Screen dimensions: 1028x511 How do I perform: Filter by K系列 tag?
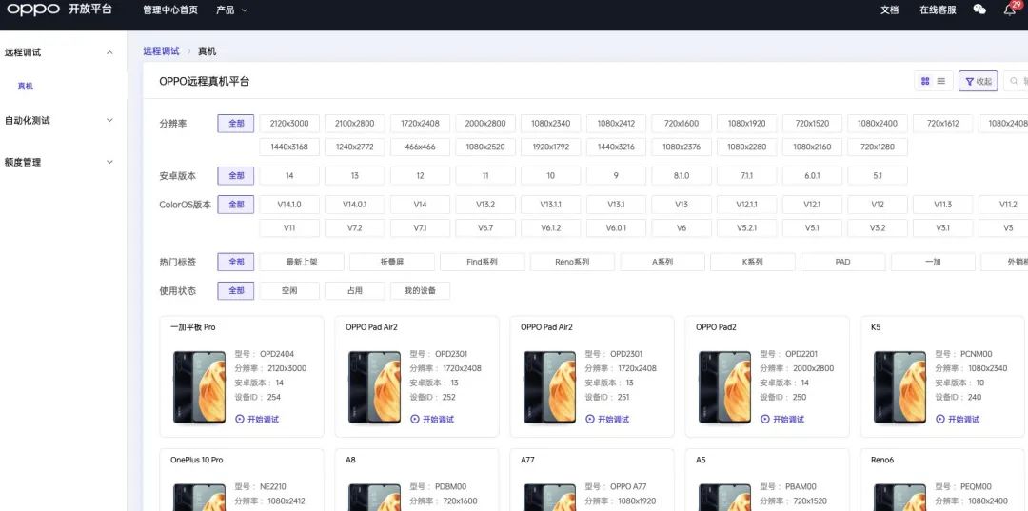point(753,262)
